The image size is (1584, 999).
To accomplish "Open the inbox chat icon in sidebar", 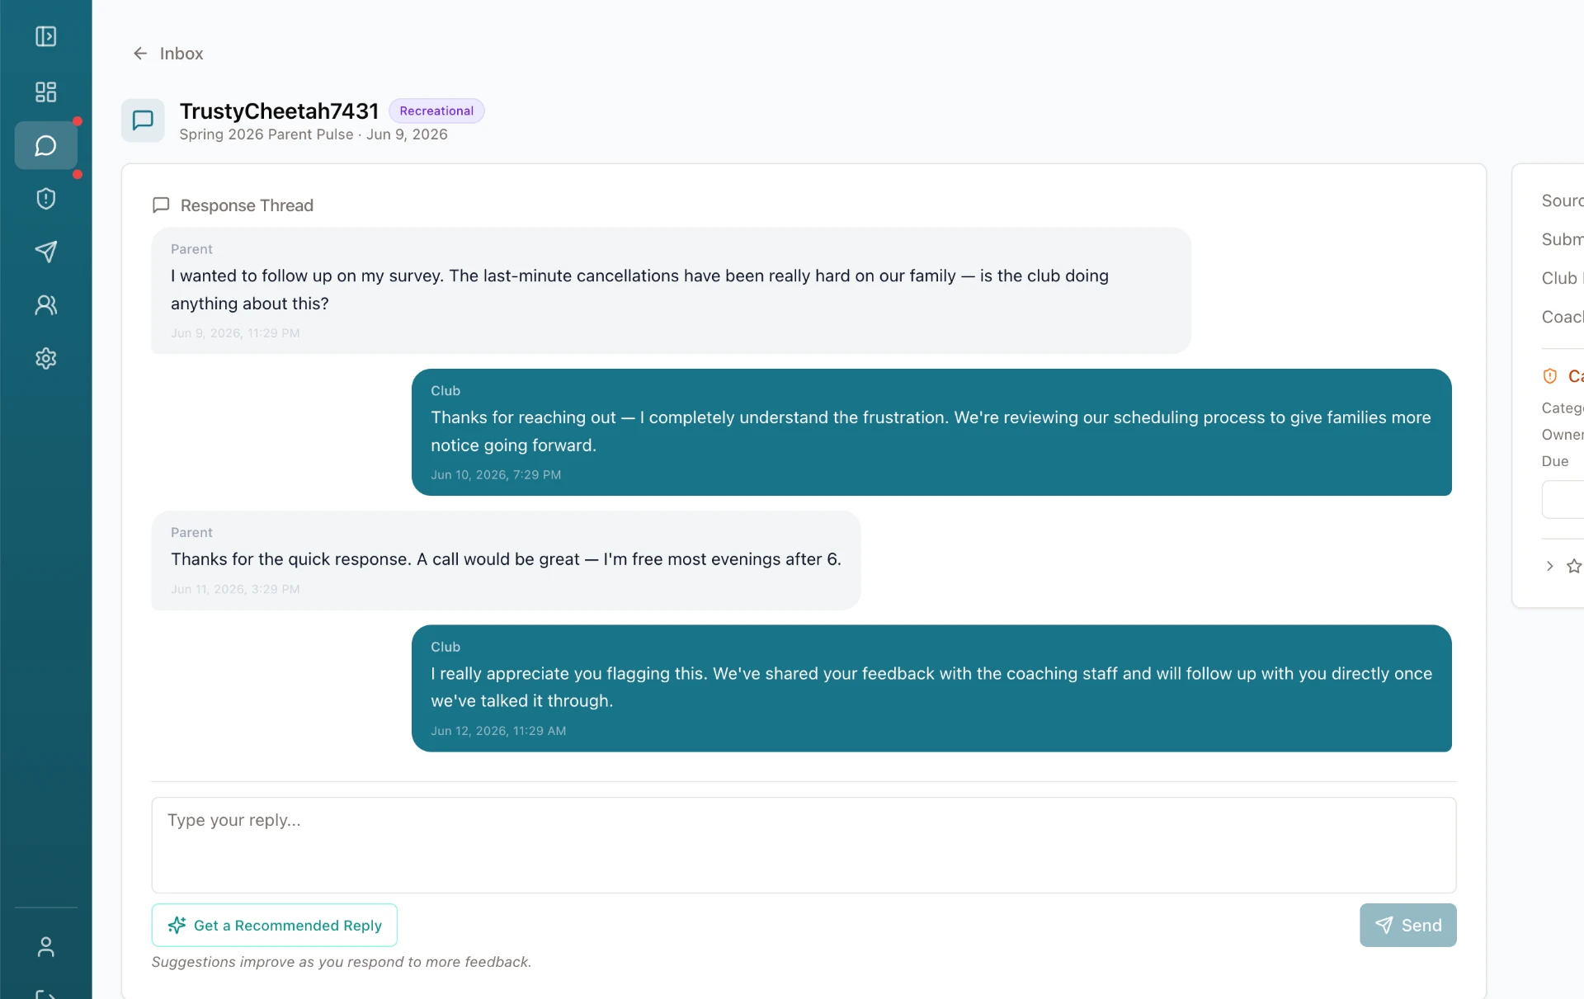I will click(x=46, y=146).
